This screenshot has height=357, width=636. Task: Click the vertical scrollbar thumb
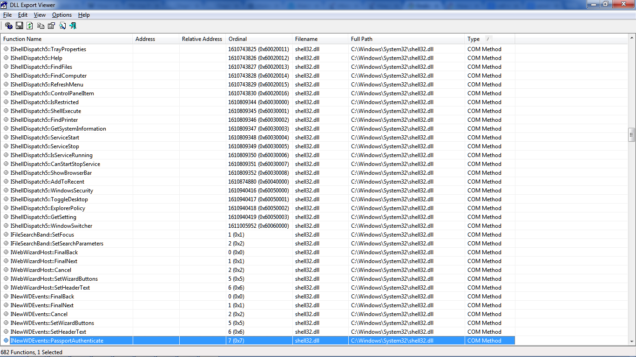pos(632,135)
